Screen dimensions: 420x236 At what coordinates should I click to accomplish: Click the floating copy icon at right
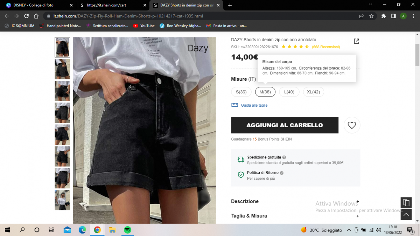[406, 203]
